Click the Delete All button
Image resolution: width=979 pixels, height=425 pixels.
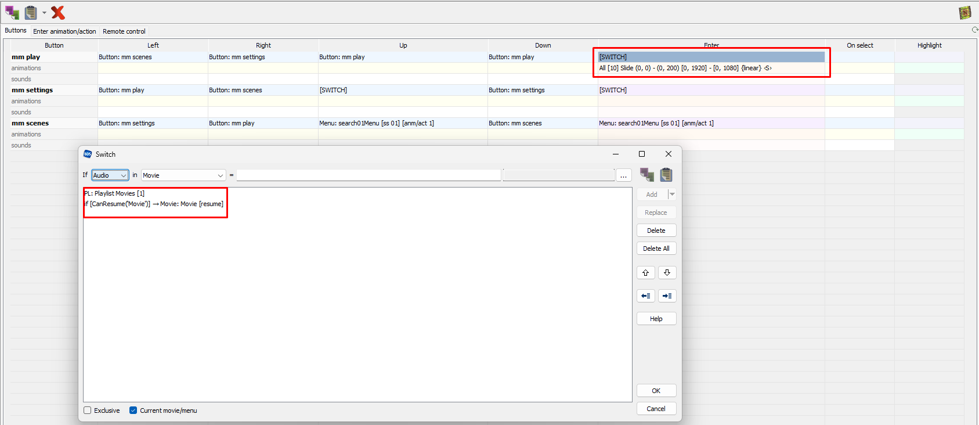656,248
